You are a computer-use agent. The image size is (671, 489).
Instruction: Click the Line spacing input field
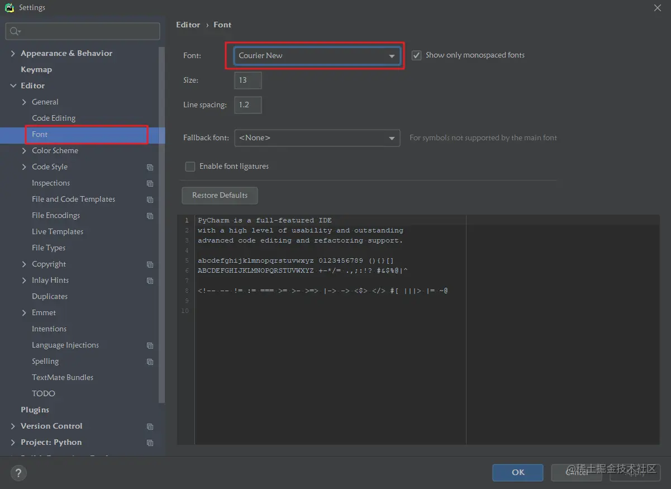click(x=248, y=105)
